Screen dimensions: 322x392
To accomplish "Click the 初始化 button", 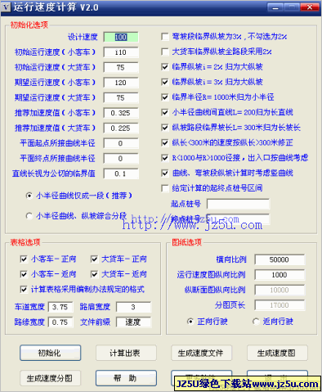I will tap(50, 353).
